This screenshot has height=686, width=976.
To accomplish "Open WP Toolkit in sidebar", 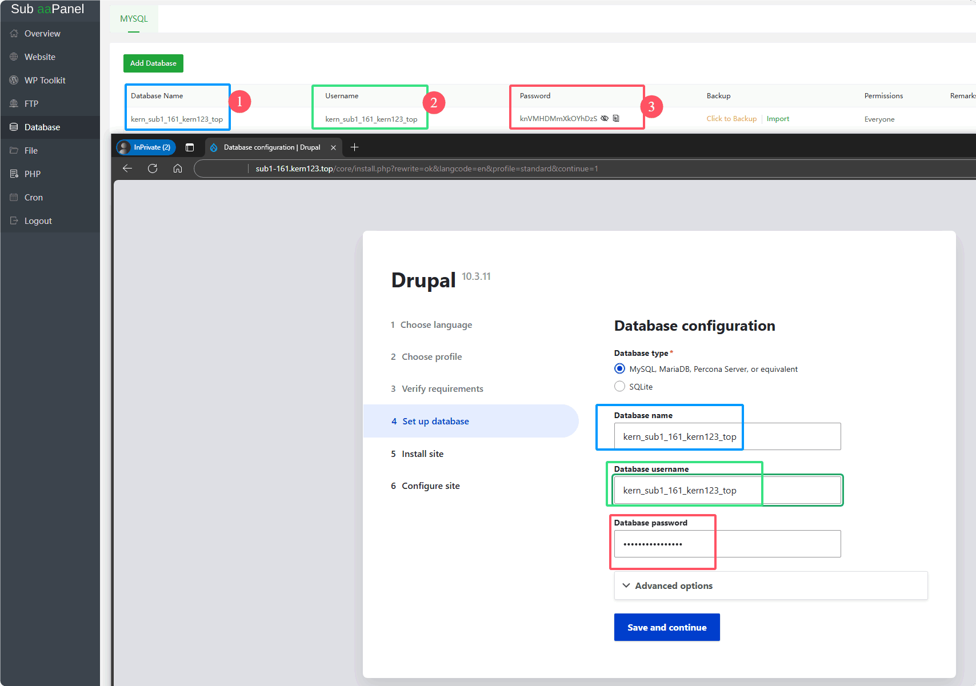I will tap(50, 81).
